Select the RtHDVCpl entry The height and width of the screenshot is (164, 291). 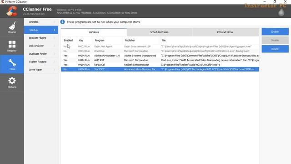(160, 65)
